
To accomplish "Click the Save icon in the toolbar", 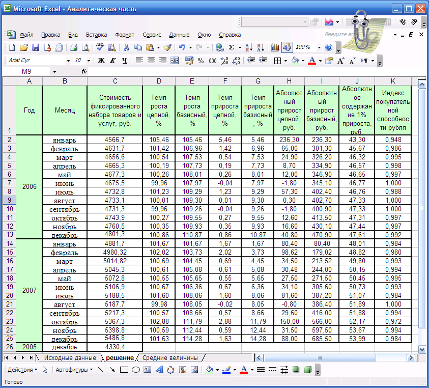I will (x=36, y=47).
